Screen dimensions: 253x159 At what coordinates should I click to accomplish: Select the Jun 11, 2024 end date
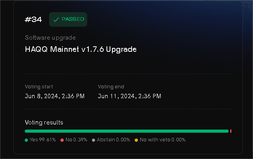[x=130, y=96]
